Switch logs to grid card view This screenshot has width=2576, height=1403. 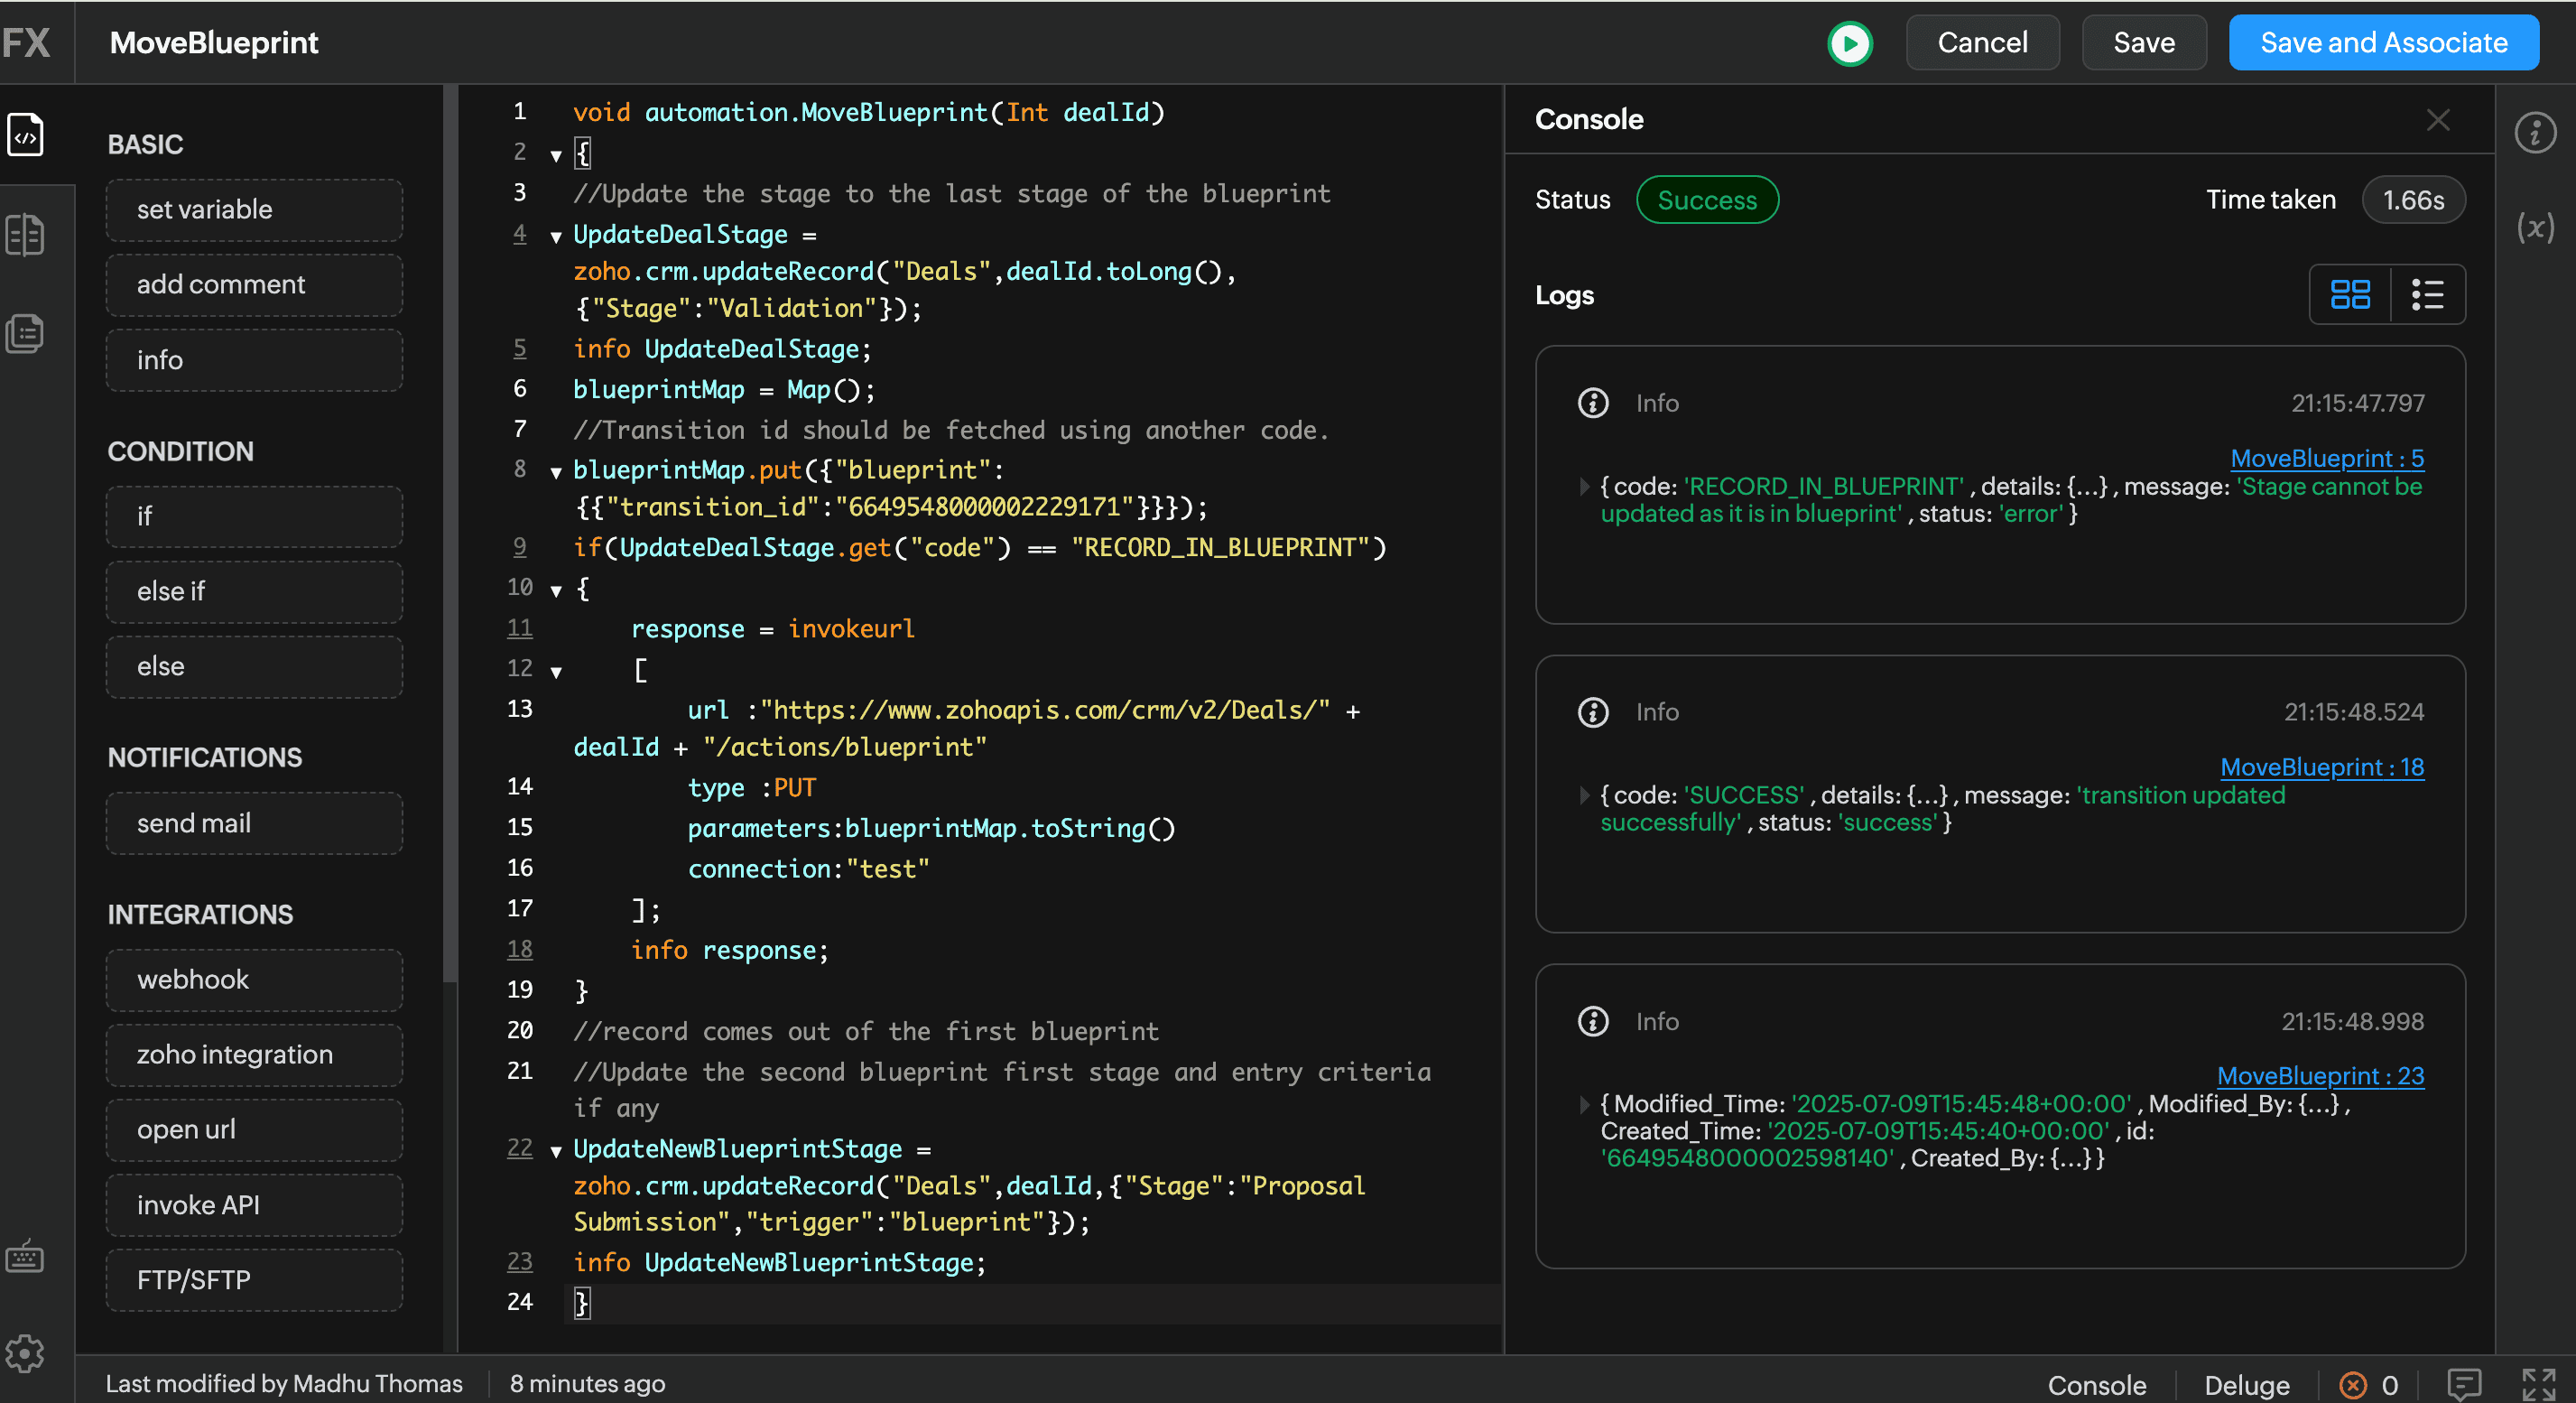(x=2350, y=295)
